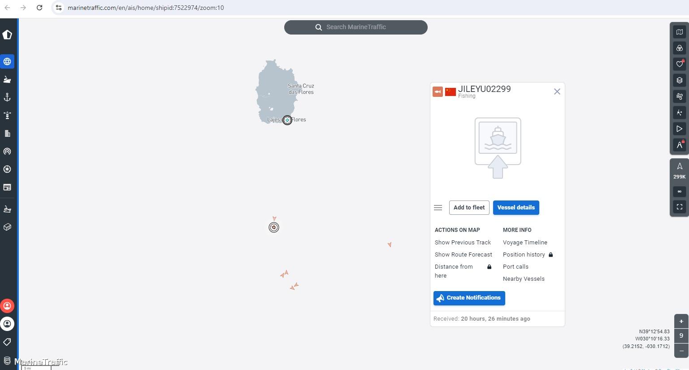
Task: Expand the hamburger menu in vessel popup
Action: click(x=438, y=207)
